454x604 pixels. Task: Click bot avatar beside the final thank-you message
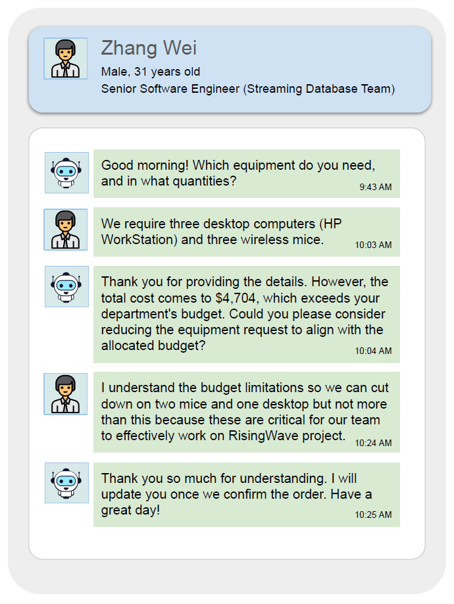point(66,483)
